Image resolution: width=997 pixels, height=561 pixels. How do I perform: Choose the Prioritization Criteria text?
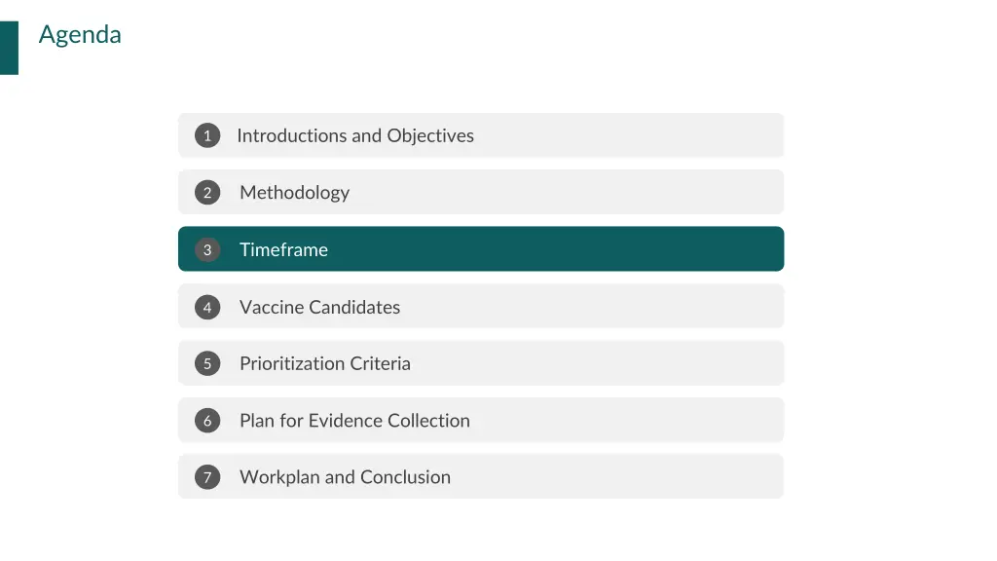pyautogui.click(x=325, y=364)
